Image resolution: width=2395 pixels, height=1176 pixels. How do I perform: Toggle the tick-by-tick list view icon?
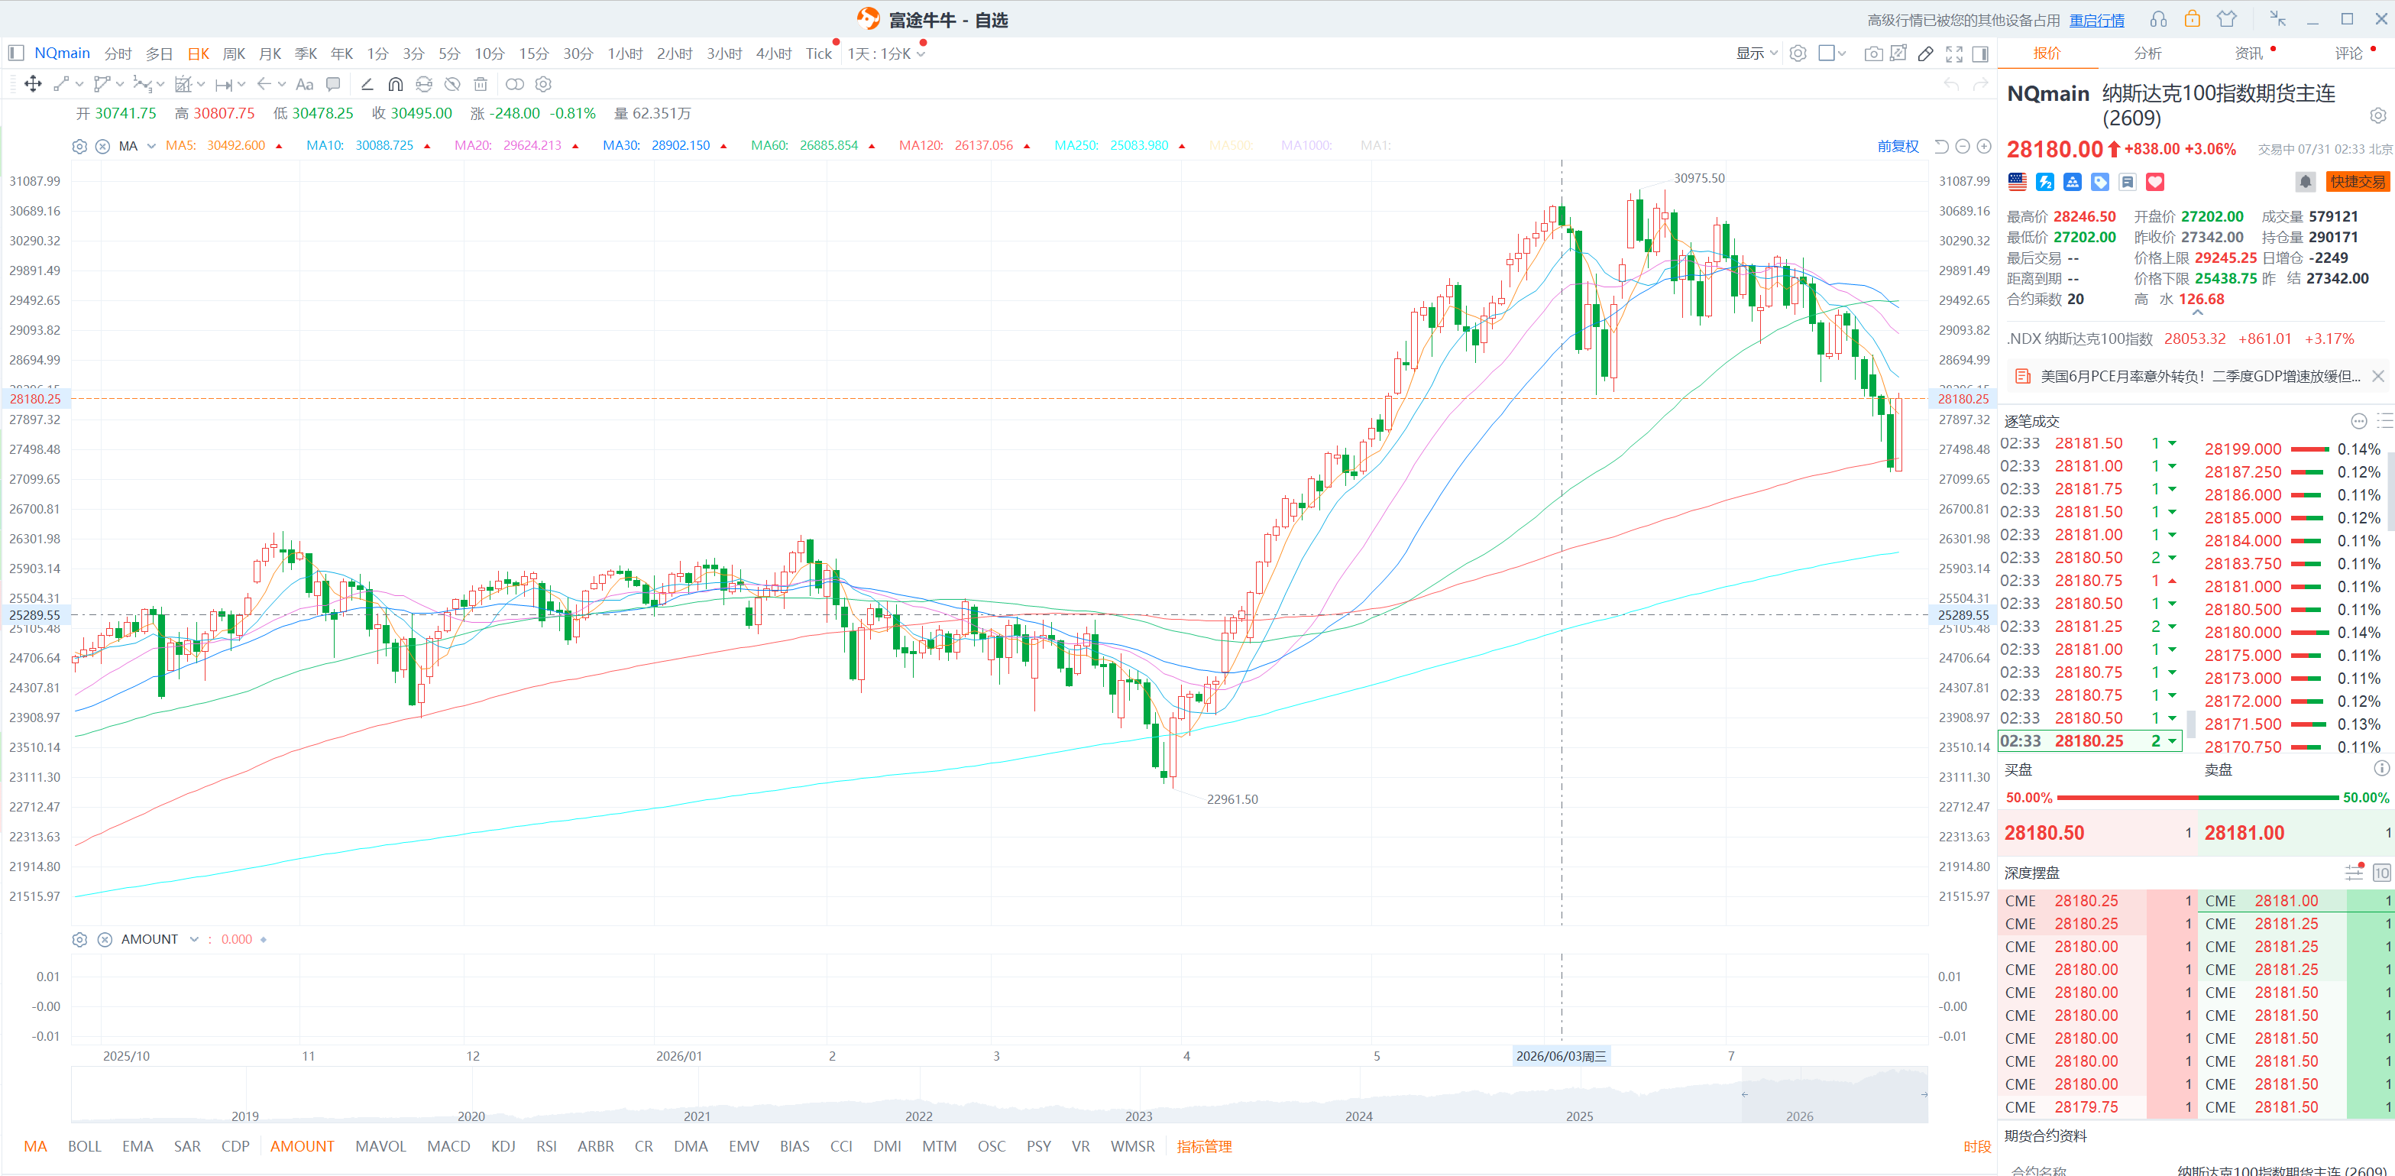(x=2385, y=421)
